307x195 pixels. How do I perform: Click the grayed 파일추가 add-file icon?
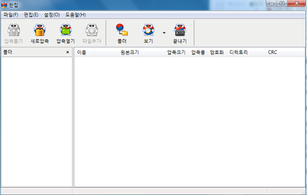click(92, 30)
